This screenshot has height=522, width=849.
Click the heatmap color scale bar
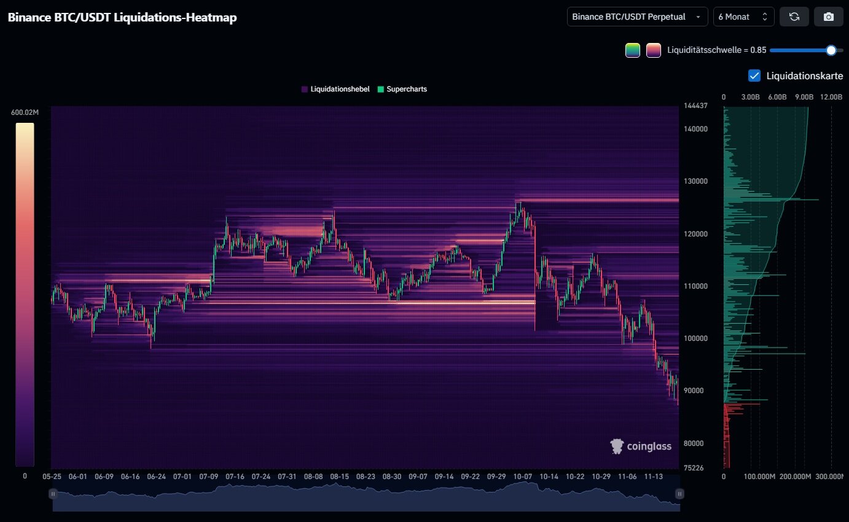coord(25,295)
